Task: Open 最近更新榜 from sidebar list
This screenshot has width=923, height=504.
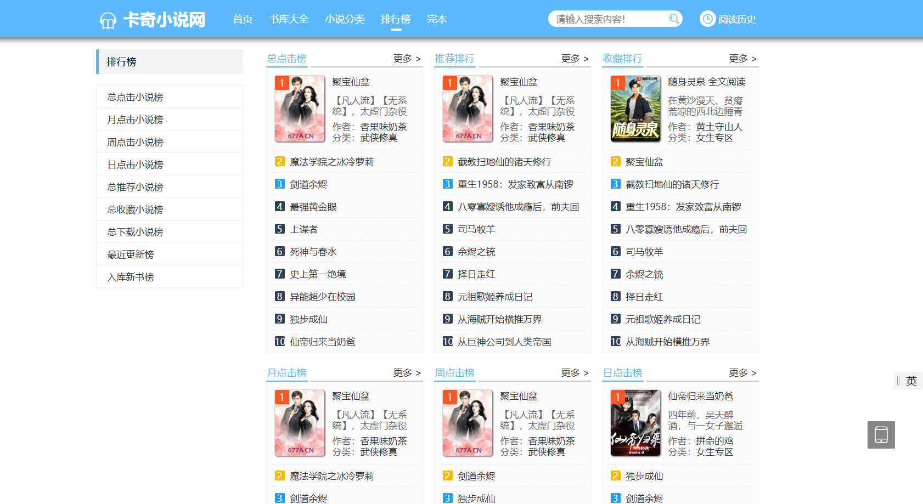Action: pos(131,254)
